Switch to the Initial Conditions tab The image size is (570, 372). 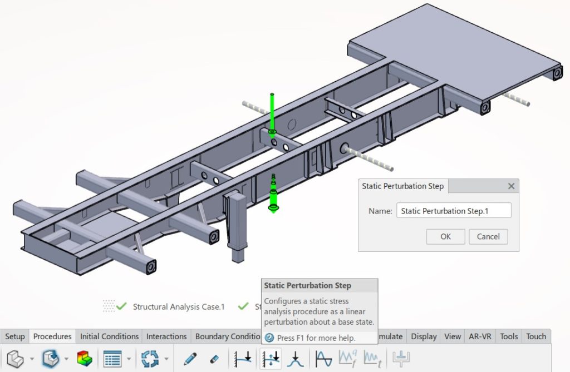[x=109, y=336]
